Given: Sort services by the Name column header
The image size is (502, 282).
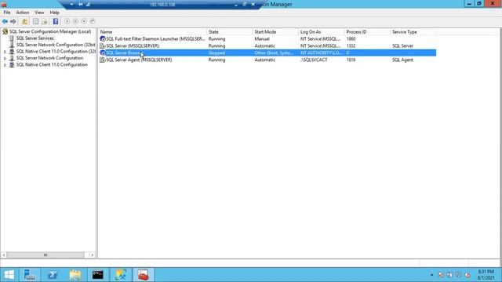Looking at the screenshot, I should coord(152,32).
